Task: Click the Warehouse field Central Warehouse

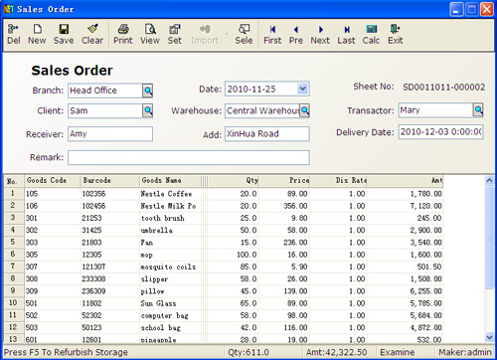Action: pos(262,110)
